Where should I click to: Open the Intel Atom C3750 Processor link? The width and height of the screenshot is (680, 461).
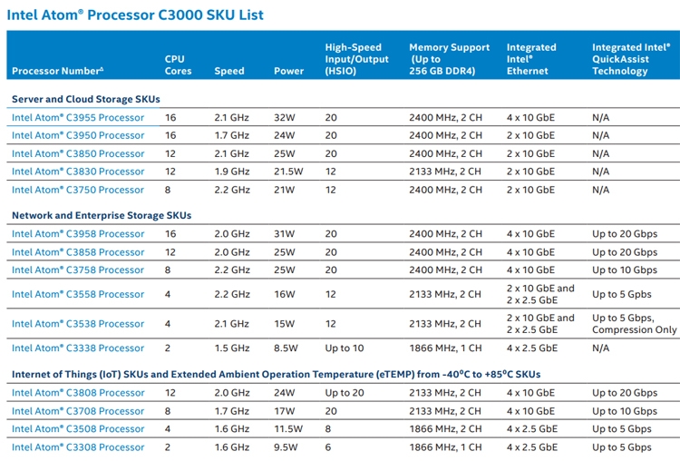click(x=78, y=190)
